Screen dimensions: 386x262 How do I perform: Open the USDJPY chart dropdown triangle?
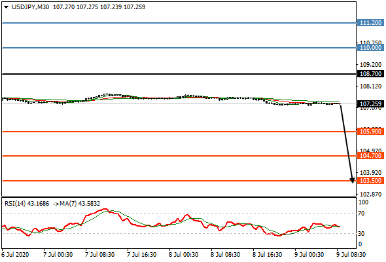point(6,7)
